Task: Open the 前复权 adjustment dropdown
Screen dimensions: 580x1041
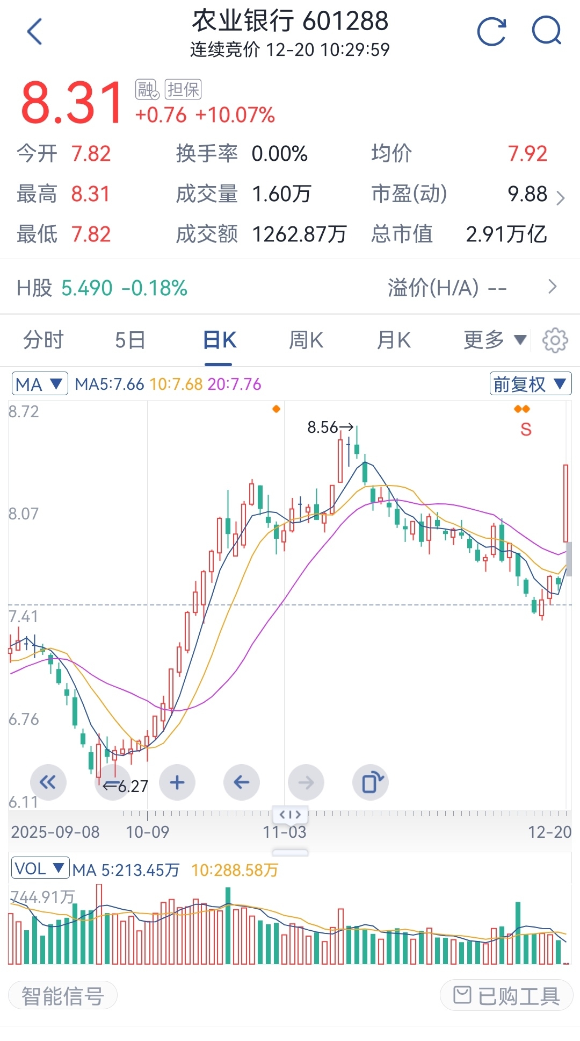Action: [530, 384]
